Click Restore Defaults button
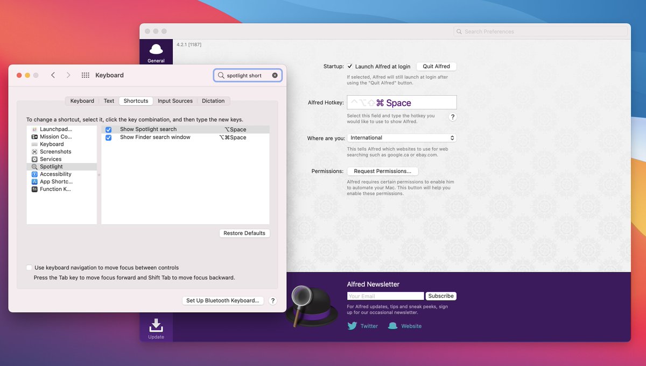The image size is (646, 366). (244, 233)
